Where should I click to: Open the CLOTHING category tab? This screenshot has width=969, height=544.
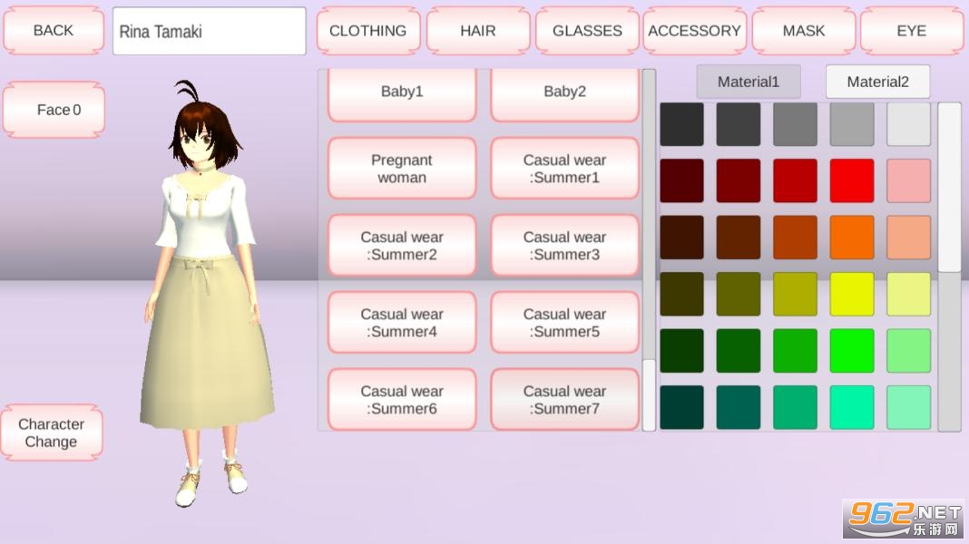(367, 31)
